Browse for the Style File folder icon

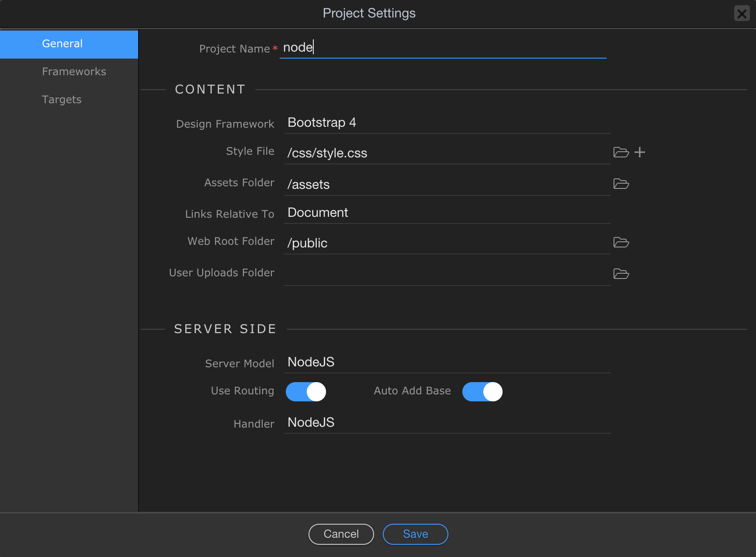621,152
